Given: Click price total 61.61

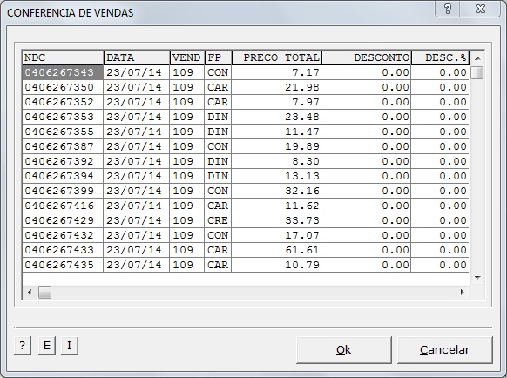Looking at the screenshot, I should tap(276, 250).
